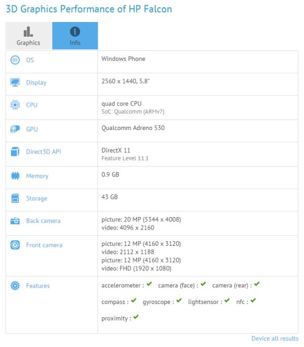Viewport: 304px width, 347px height.
Task: Click the quad core CPU text
Action: (122, 104)
